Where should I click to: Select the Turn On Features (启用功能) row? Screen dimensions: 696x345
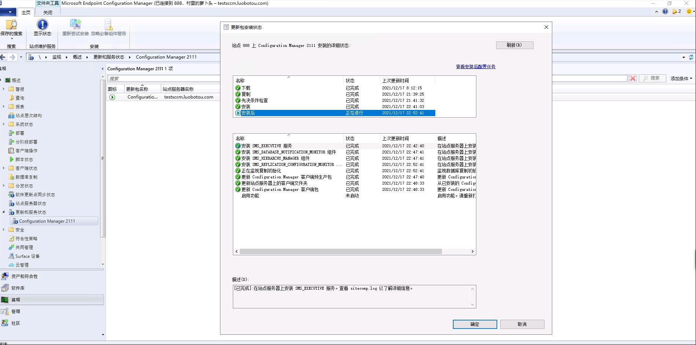coord(355,196)
